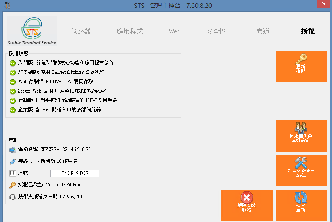Click the text 企業版 多部伺服器

point(59,110)
